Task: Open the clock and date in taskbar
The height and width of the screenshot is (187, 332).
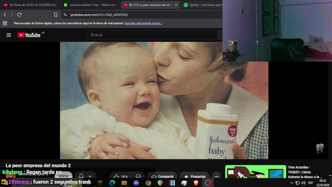Action: coord(323,183)
